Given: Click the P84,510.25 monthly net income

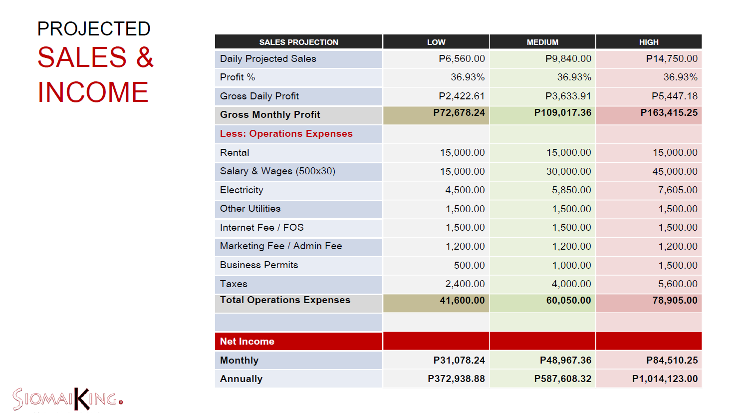Looking at the screenshot, I should (x=672, y=361).
